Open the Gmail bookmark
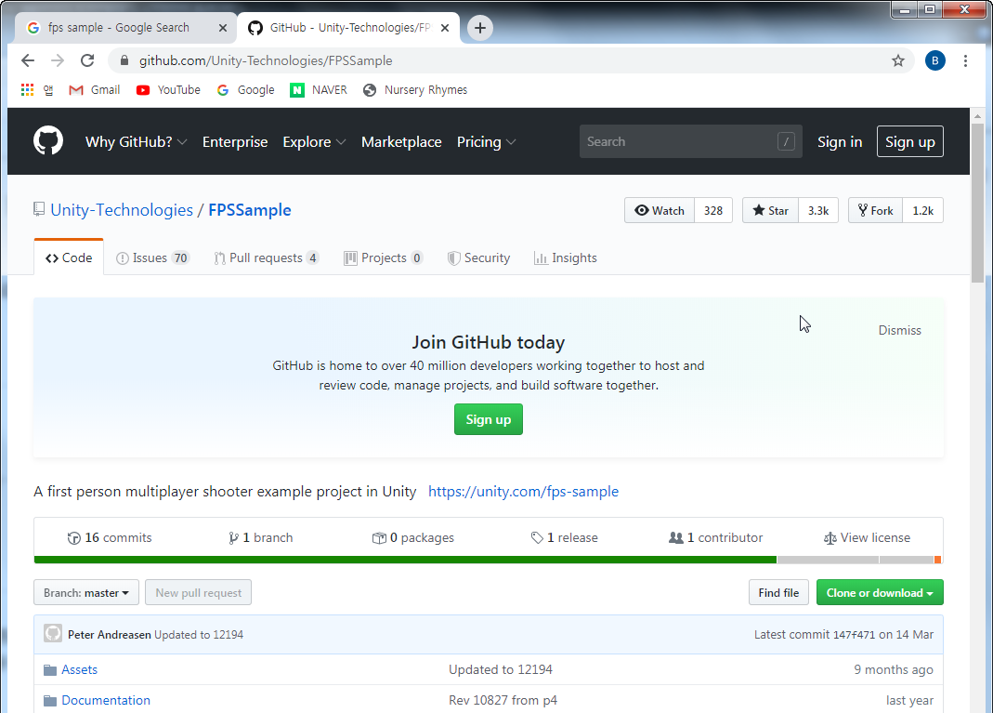The height and width of the screenshot is (713, 993). (x=95, y=90)
